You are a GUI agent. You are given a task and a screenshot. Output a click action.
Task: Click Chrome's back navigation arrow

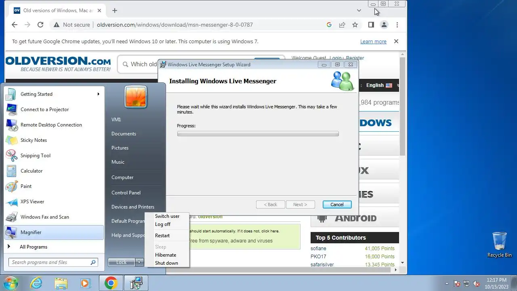point(15,25)
